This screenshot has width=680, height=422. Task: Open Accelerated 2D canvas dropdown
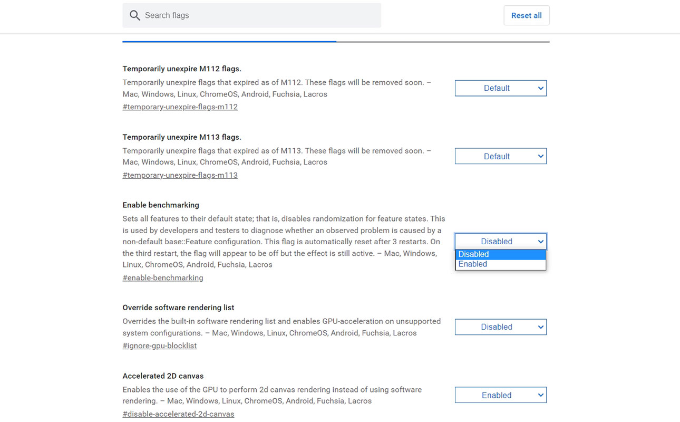point(501,395)
